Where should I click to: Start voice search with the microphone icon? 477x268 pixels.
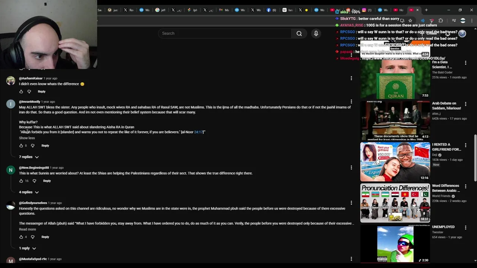click(x=316, y=33)
